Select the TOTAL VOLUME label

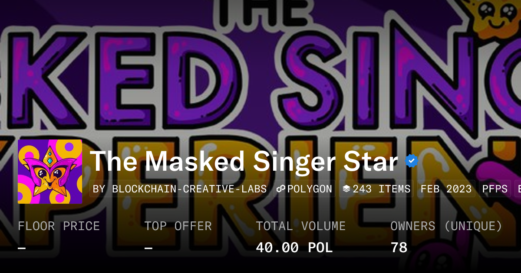tap(300, 226)
